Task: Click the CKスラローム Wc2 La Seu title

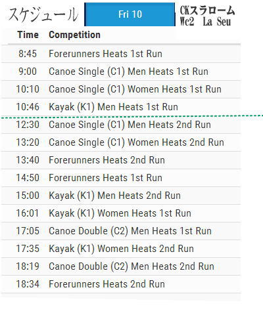Action: (x=207, y=16)
